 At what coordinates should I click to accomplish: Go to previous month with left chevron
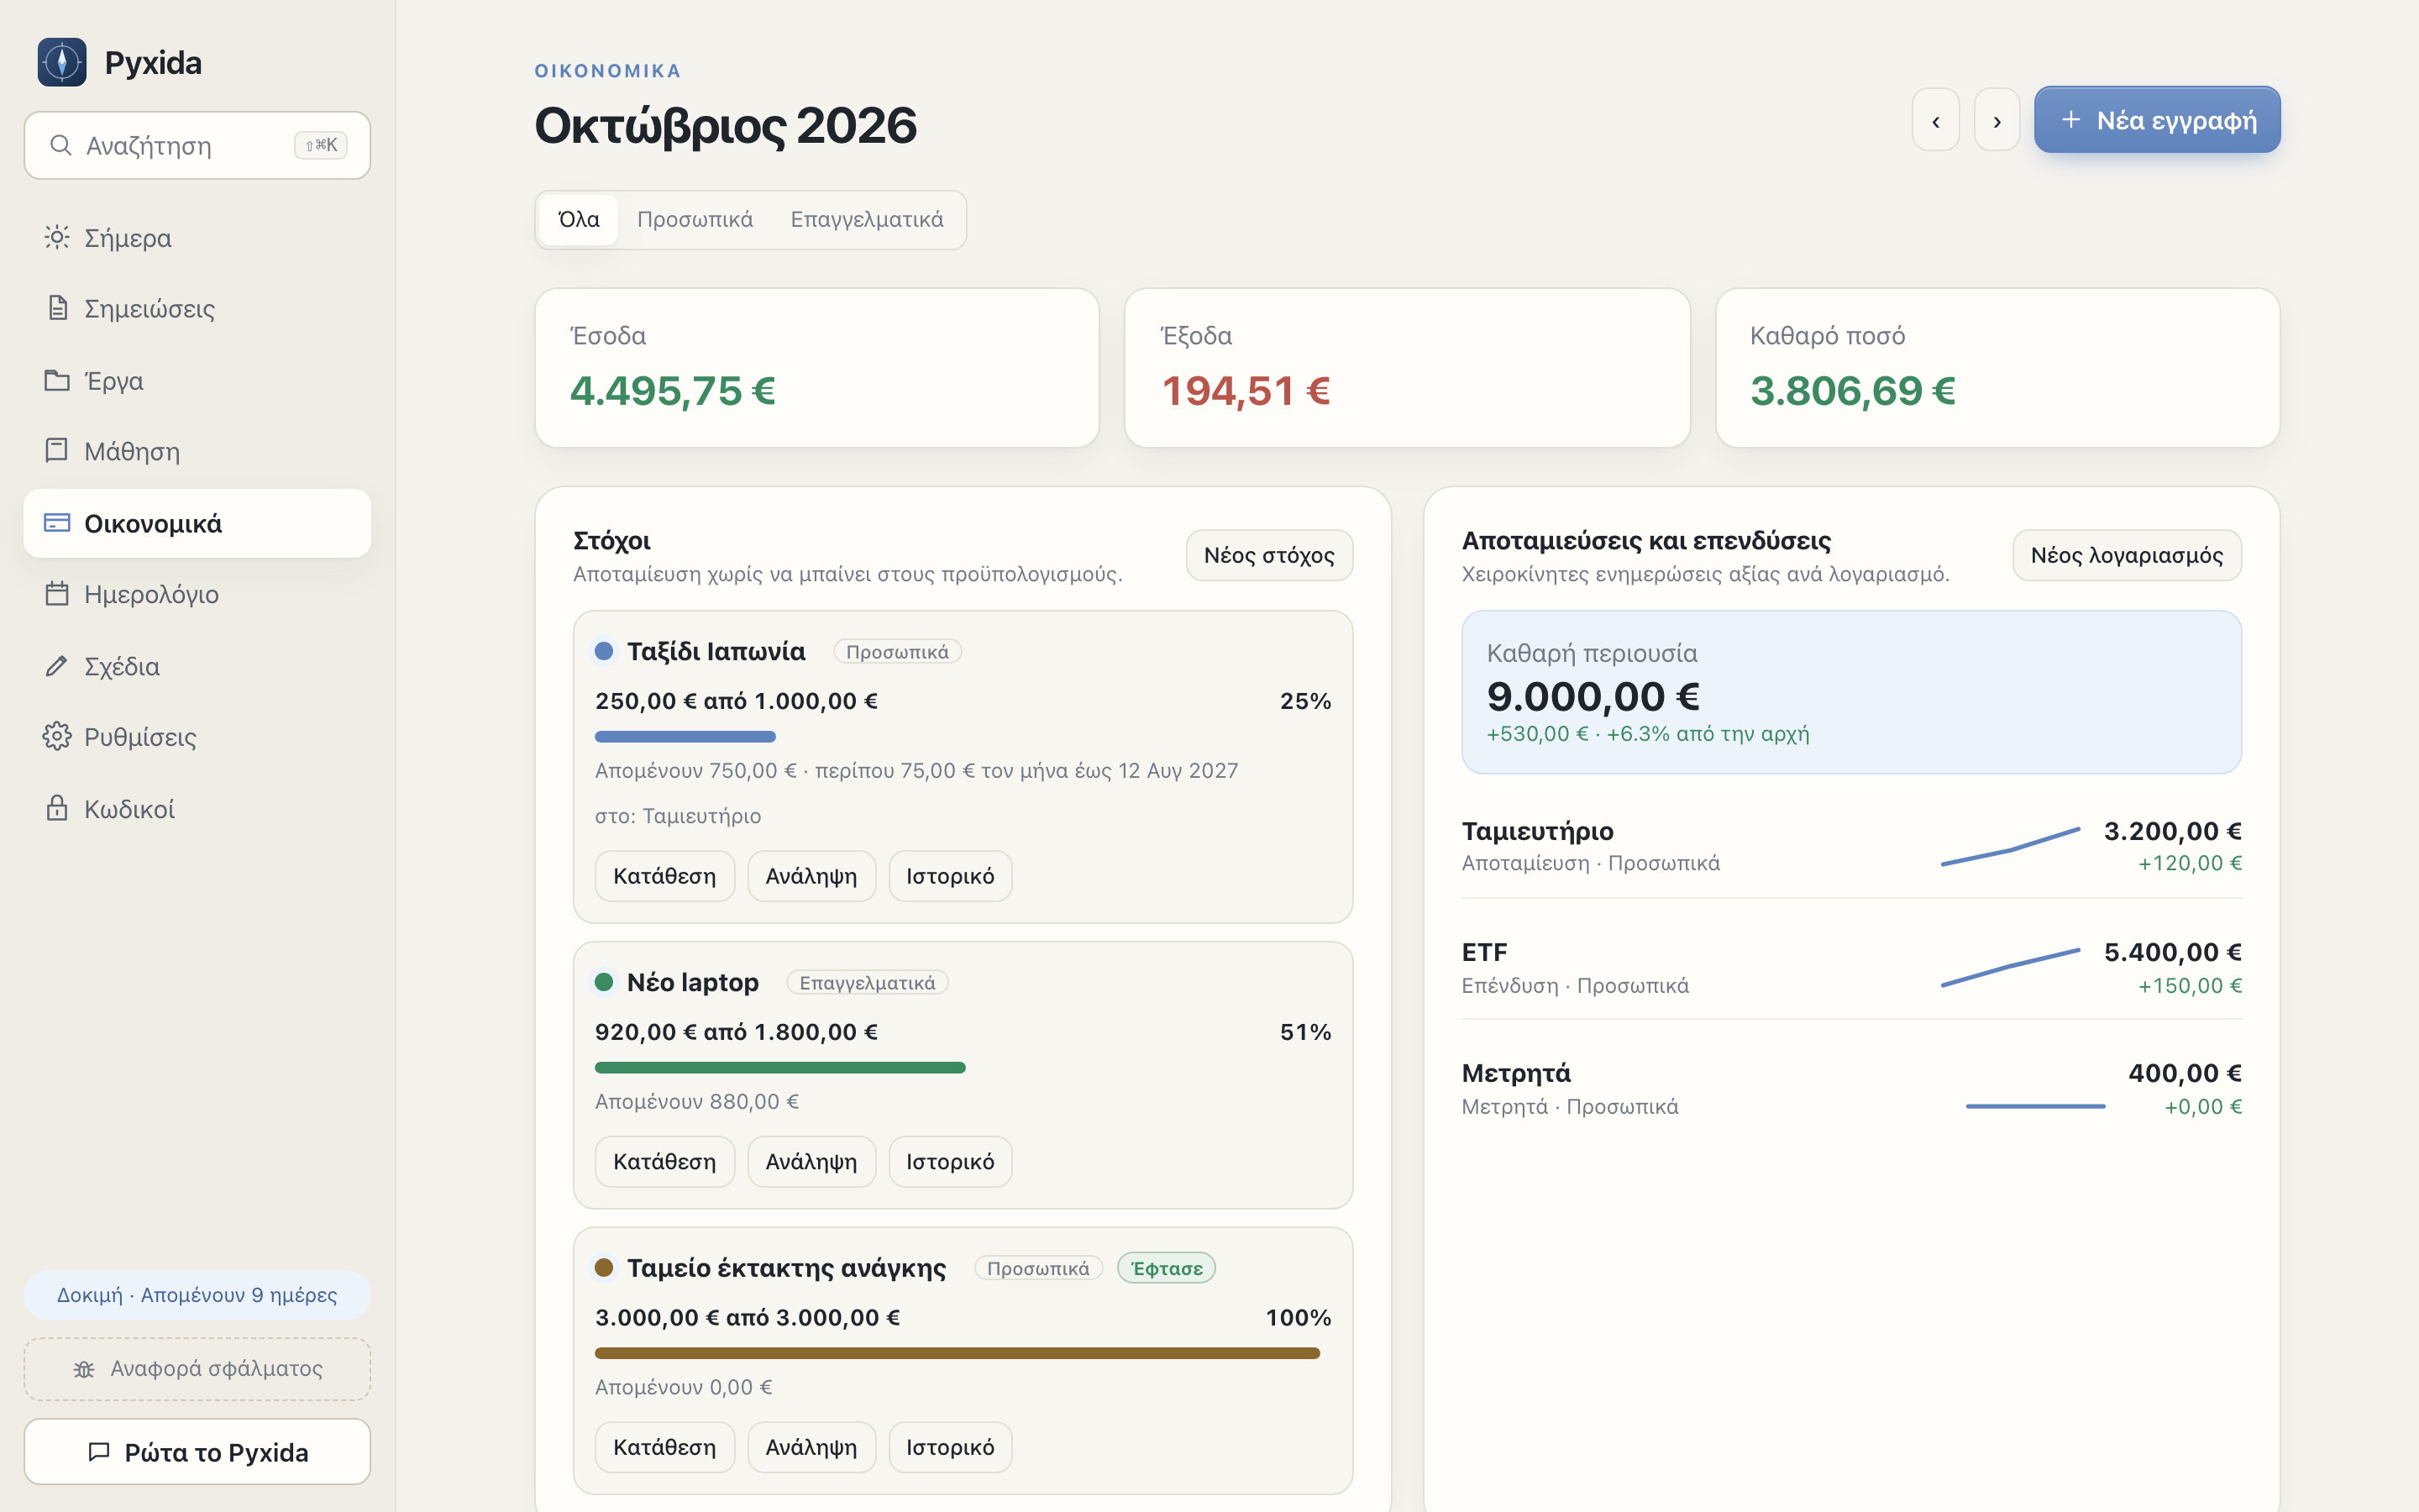point(1936,120)
